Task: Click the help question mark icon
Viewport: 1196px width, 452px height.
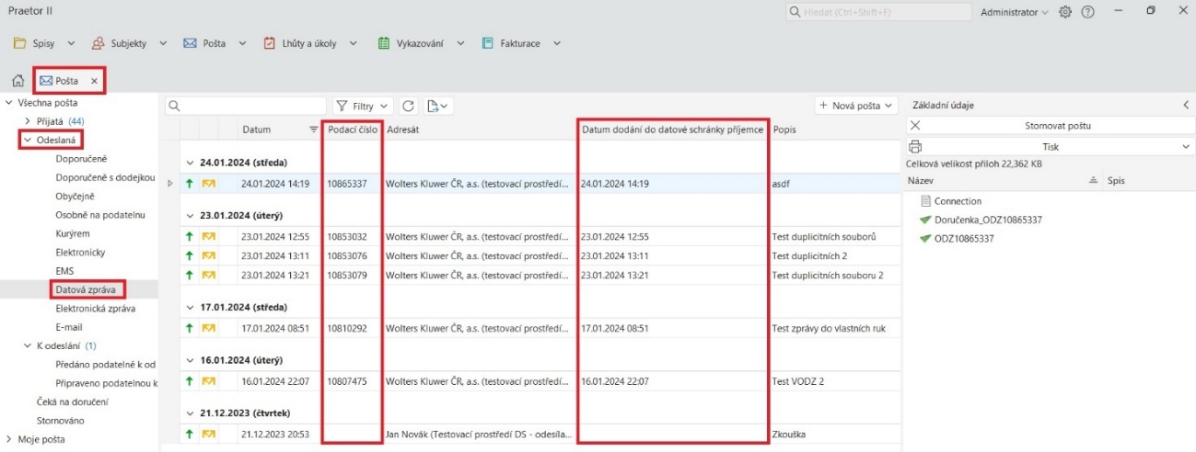Action: (1087, 12)
